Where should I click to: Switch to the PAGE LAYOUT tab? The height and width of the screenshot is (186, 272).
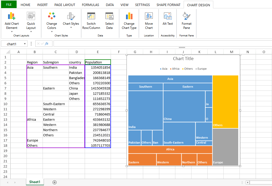tap(65, 5)
